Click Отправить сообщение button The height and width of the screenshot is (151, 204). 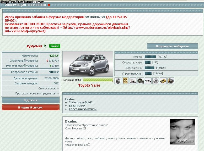click(172, 46)
